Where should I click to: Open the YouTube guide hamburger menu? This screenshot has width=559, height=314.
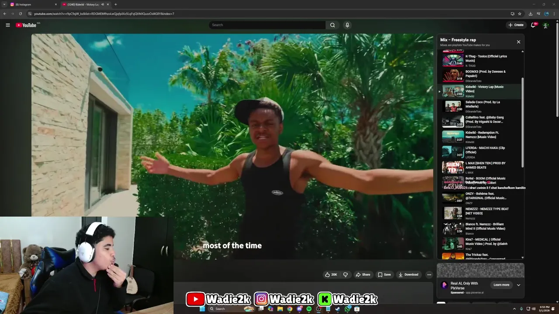pos(7,25)
